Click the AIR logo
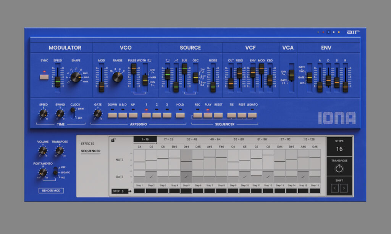Image resolution: width=391 pixels, height=234 pixels. pos(351,32)
